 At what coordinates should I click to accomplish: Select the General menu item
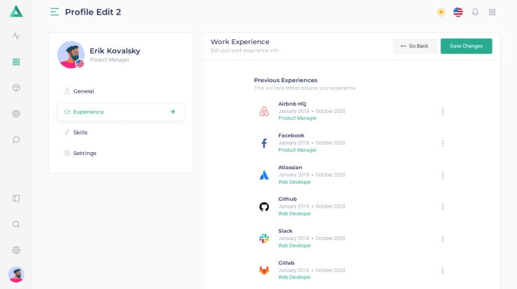click(84, 91)
